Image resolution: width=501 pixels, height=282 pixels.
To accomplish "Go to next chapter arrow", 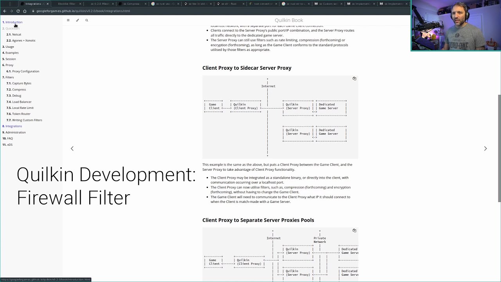I will pos(485,148).
